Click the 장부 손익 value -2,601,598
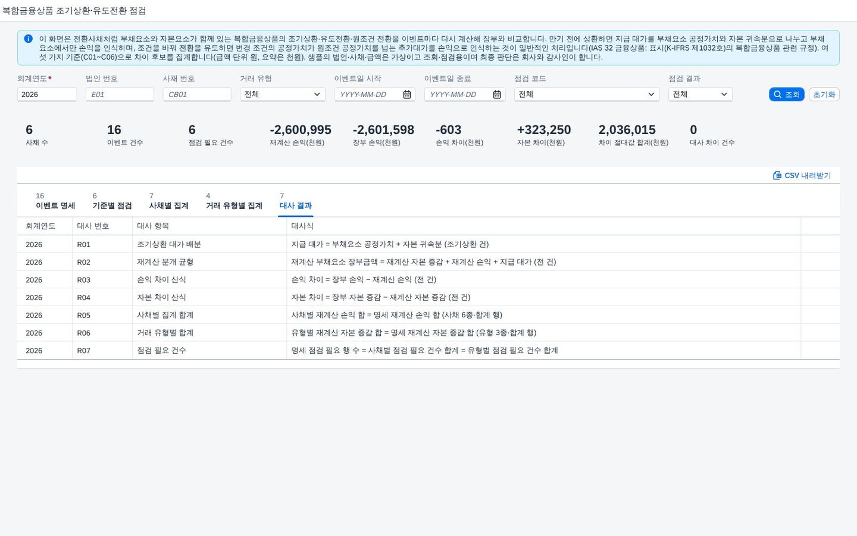 click(383, 130)
